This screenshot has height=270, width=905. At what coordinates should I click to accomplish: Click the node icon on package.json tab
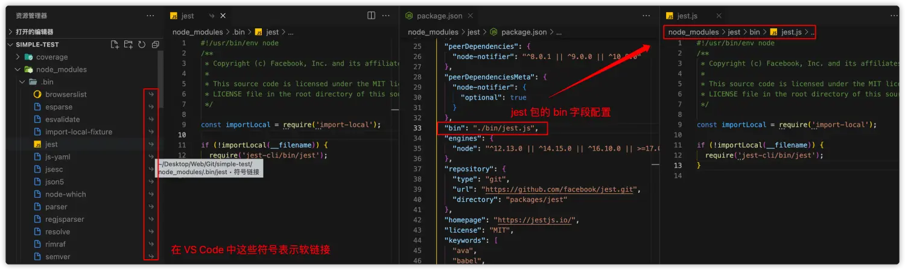(x=409, y=16)
